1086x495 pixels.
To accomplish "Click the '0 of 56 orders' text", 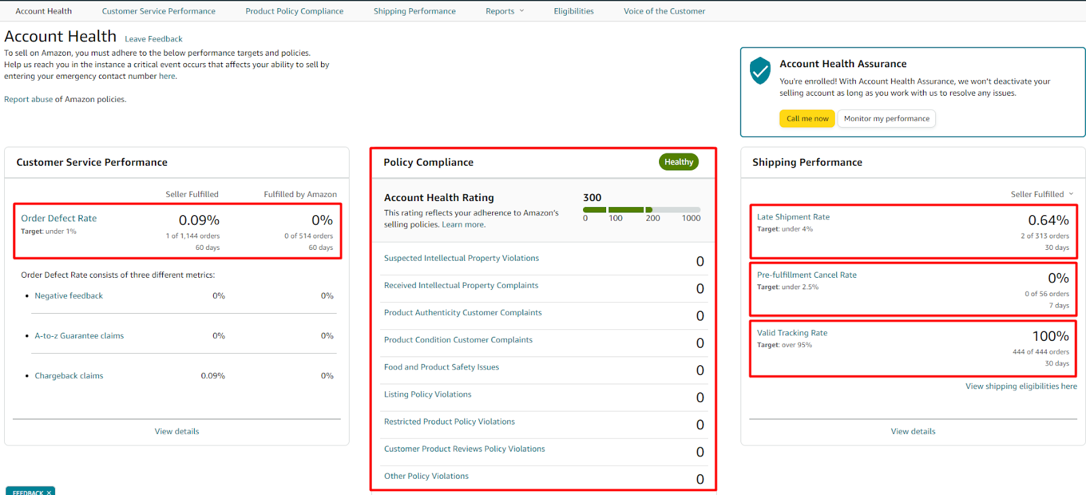I will (1047, 294).
